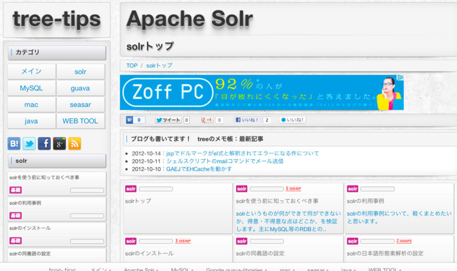Click the Hatena B! share button
This screenshot has width=457, height=271.
(x=130, y=120)
